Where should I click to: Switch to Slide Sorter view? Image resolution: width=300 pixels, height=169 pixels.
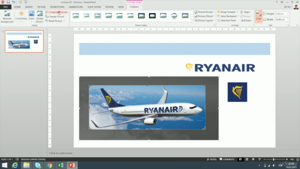[247, 159]
